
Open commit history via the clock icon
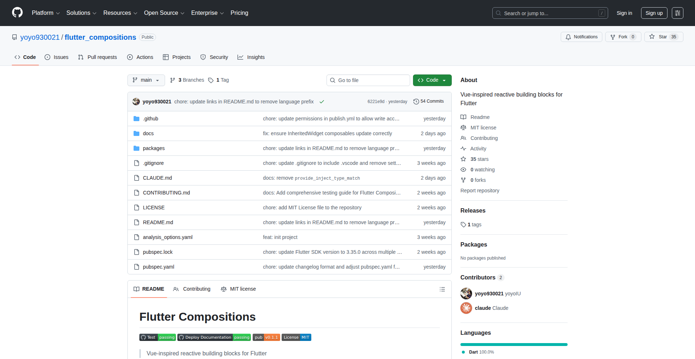pyautogui.click(x=416, y=101)
